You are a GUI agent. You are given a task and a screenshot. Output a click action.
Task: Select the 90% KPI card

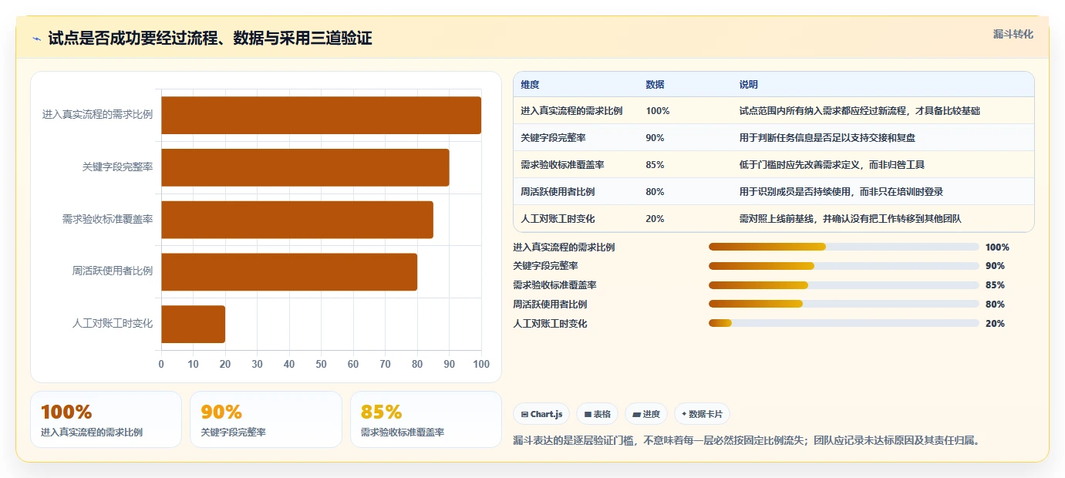tap(266, 419)
